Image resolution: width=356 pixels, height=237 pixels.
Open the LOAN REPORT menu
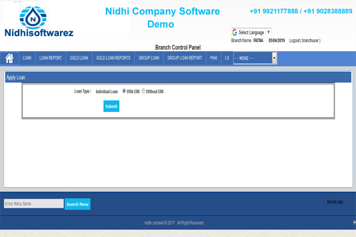pos(51,58)
